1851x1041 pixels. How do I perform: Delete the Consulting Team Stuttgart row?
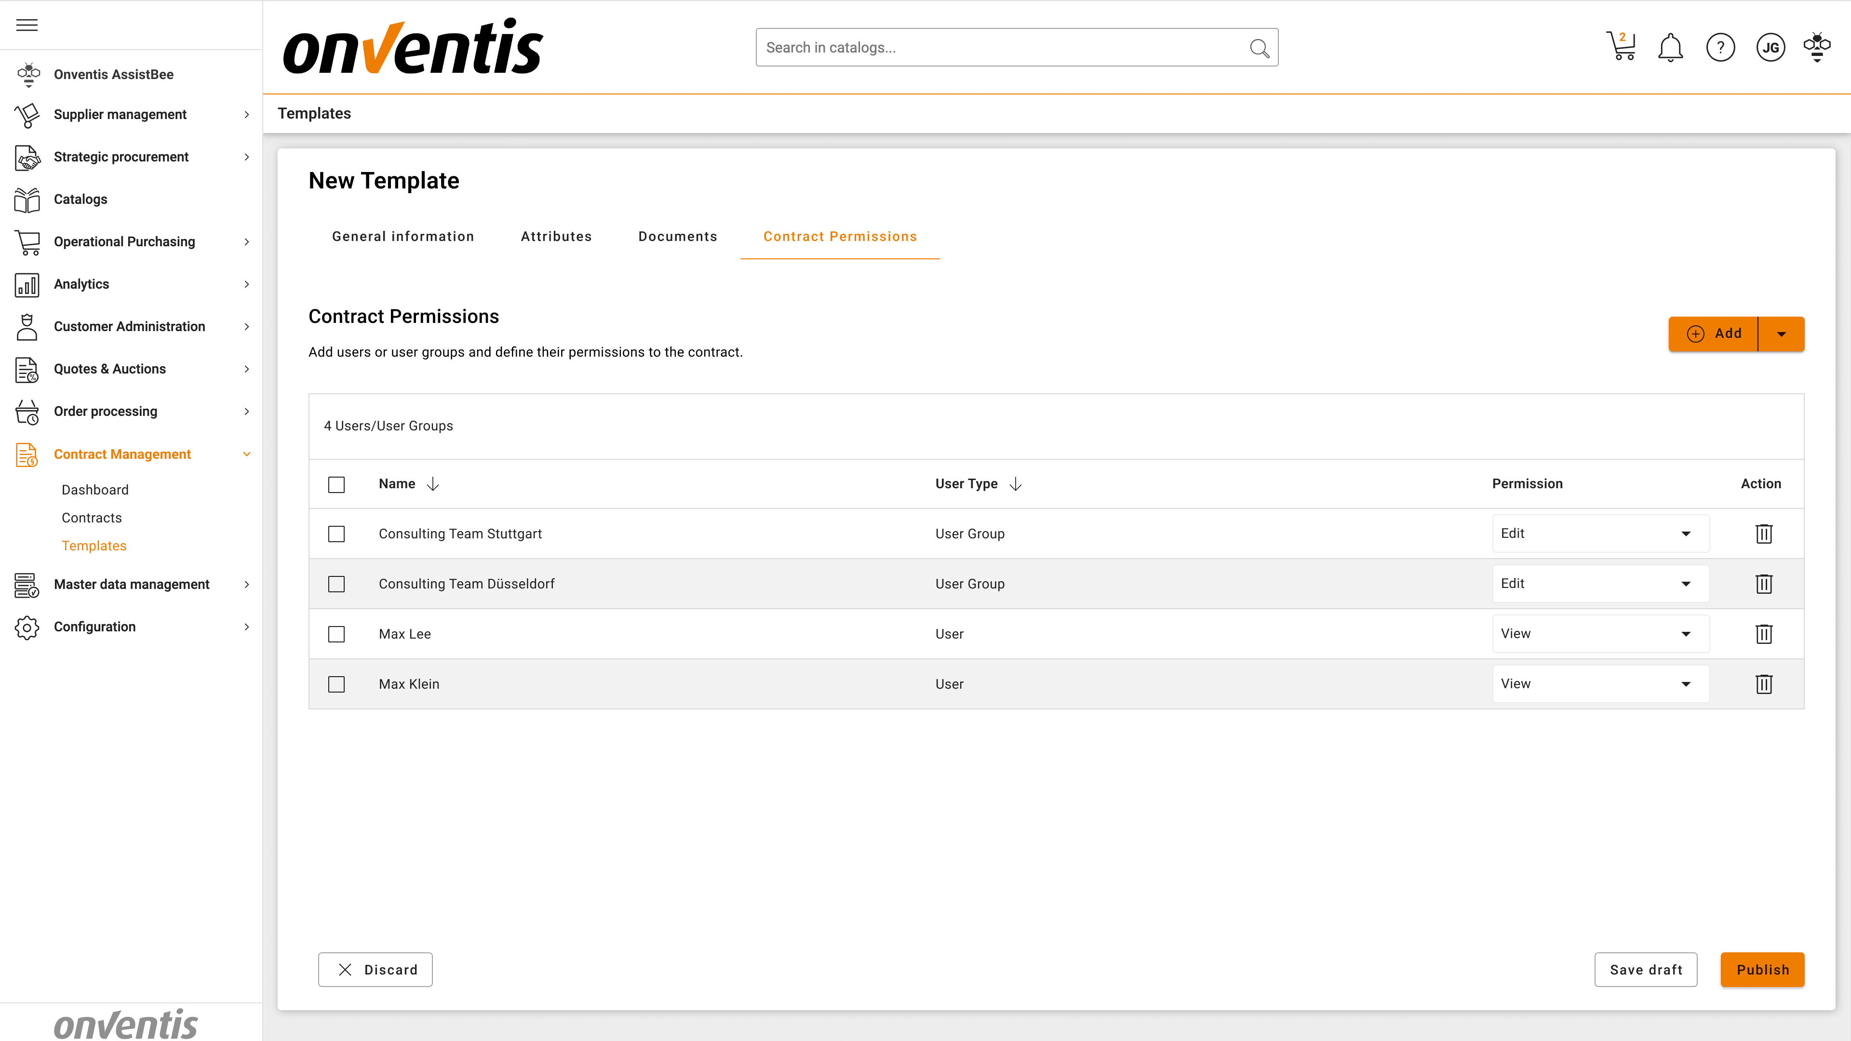tap(1763, 534)
